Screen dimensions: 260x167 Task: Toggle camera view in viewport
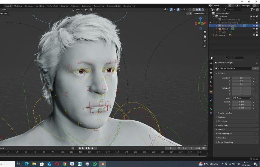tap(205, 41)
